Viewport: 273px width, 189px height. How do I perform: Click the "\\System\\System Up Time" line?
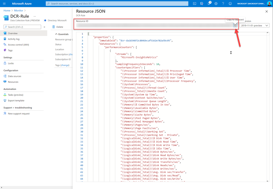click(x=139, y=94)
